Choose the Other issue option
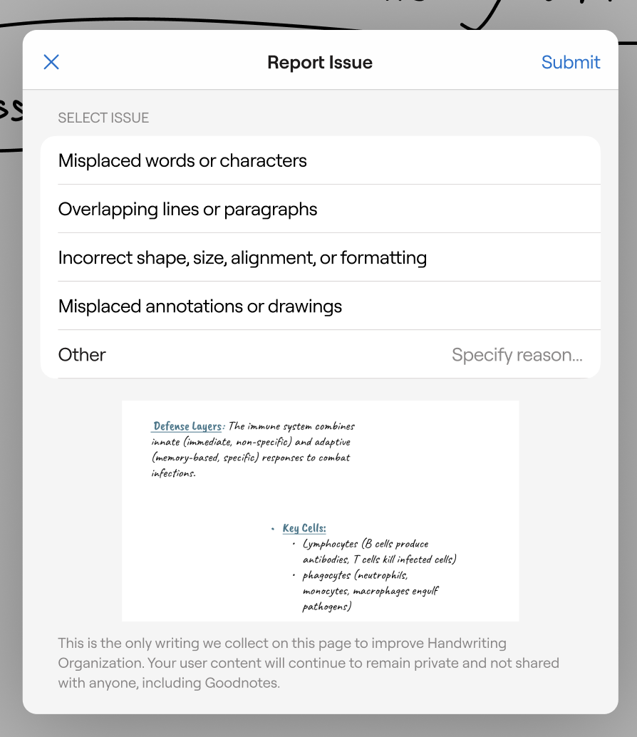Image resolution: width=637 pixels, height=737 pixels. pos(82,354)
